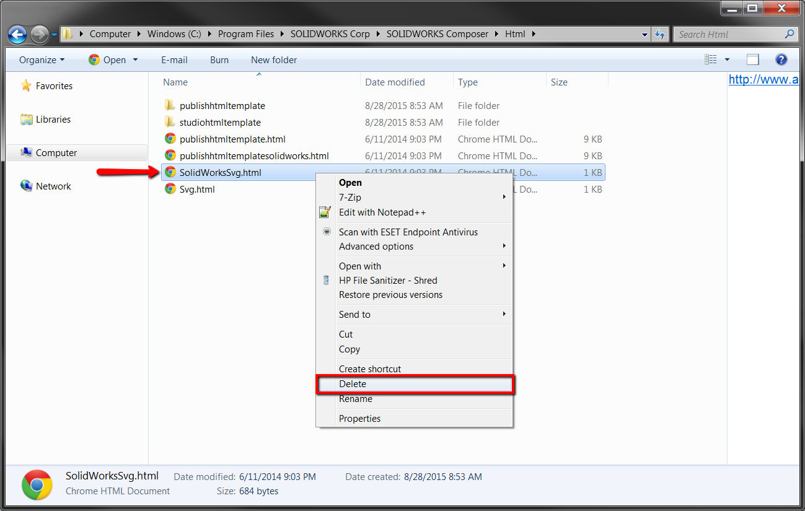
Task: Choose HP File Sanitizer - Shred
Action: (415, 281)
